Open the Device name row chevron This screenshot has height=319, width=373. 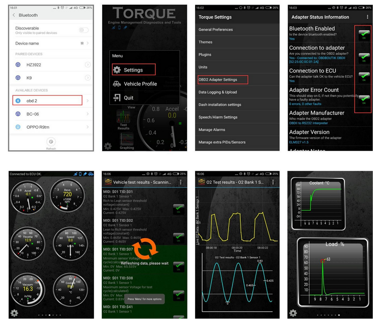point(87,43)
